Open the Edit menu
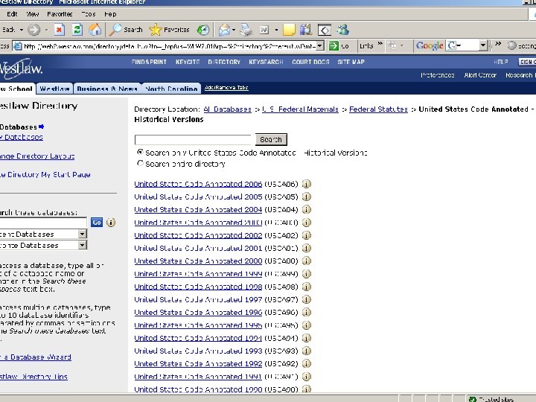This screenshot has height=402, width=536. point(12,14)
